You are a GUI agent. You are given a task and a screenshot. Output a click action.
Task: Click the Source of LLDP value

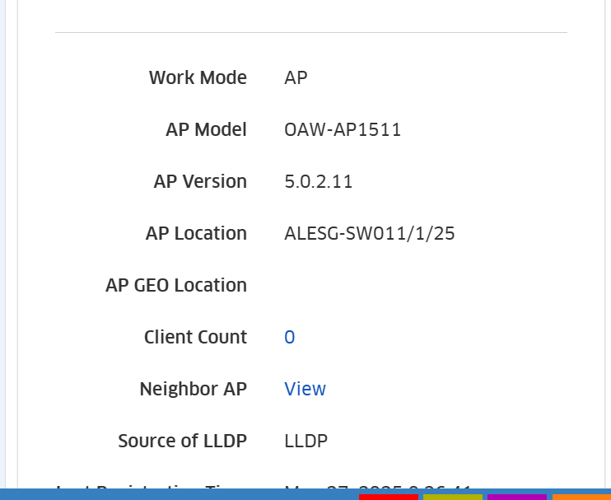click(x=305, y=441)
